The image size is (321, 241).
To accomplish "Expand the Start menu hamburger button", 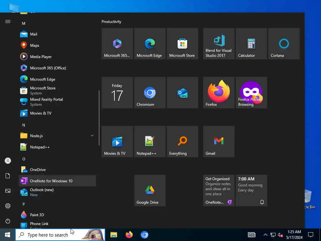I will click(8, 22).
